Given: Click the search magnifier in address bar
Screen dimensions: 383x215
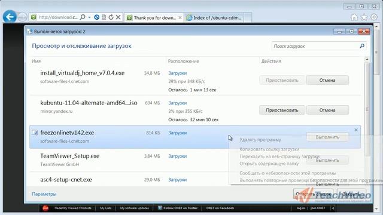Looking at the screenshot, I should coord(83,17).
